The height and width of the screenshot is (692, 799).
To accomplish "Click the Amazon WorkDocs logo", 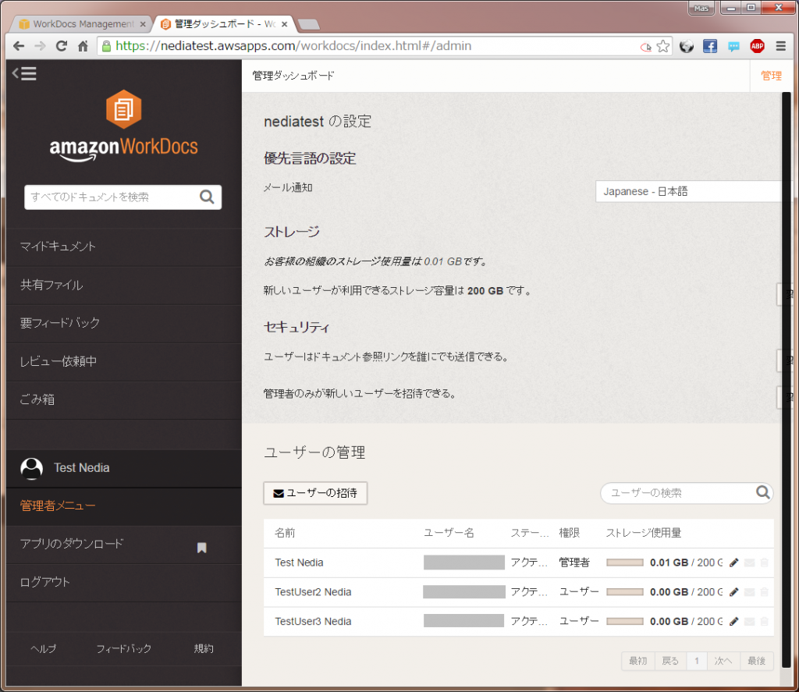I will (124, 126).
